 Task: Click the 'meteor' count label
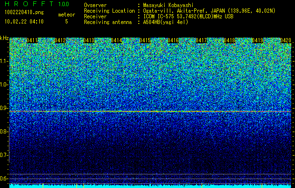(67, 15)
